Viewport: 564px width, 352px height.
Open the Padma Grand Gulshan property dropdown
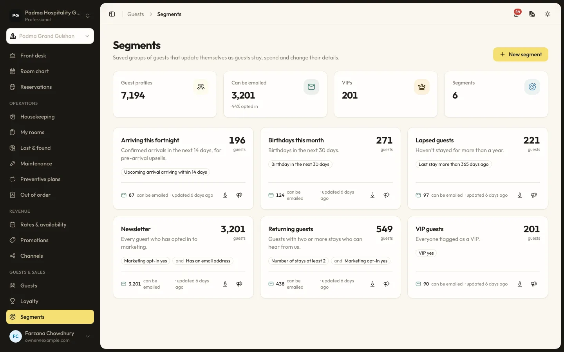[x=50, y=36]
